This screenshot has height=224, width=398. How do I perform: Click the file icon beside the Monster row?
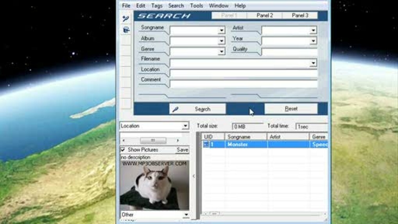(x=206, y=145)
